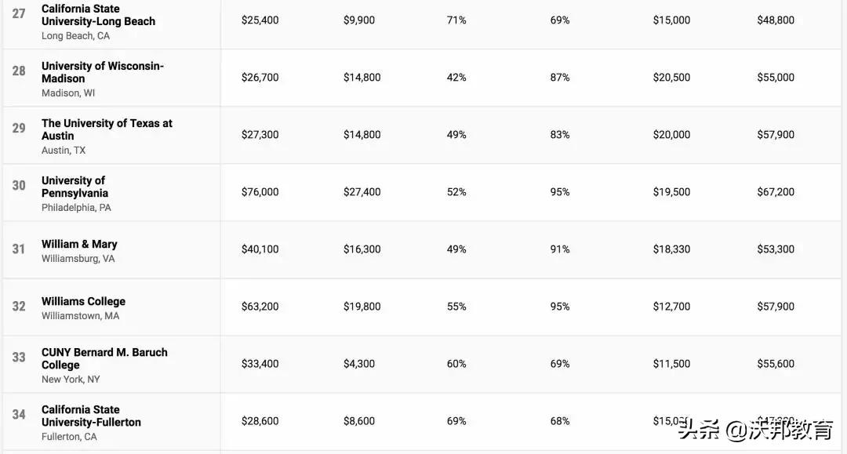Image resolution: width=847 pixels, height=454 pixels.
Task: Click the $76,000 value for Pennsylvania
Action: click(260, 192)
